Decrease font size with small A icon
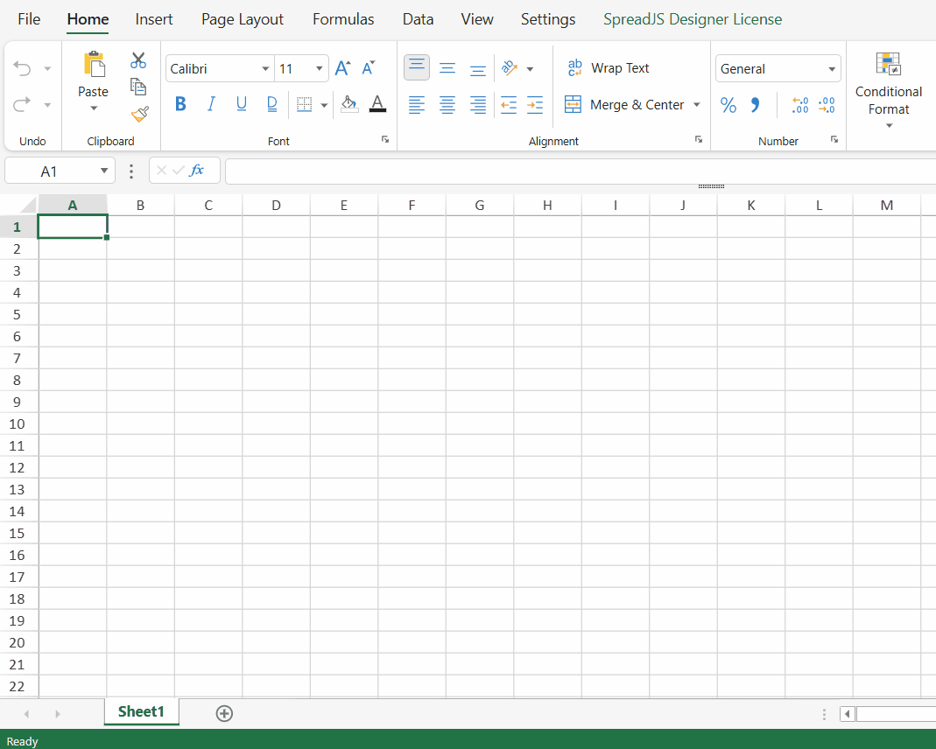The height and width of the screenshot is (749, 936). (x=369, y=68)
